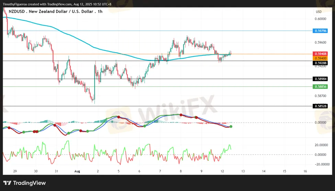This screenshot has width=335, height=191.
Task: Click the red MACD crossover dot near Aug 5
Action: coord(119,117)
